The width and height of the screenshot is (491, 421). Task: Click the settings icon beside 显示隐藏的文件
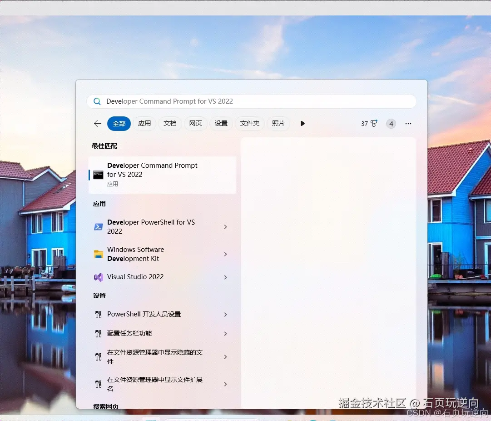pyautogui.click(x=98, y=357)
